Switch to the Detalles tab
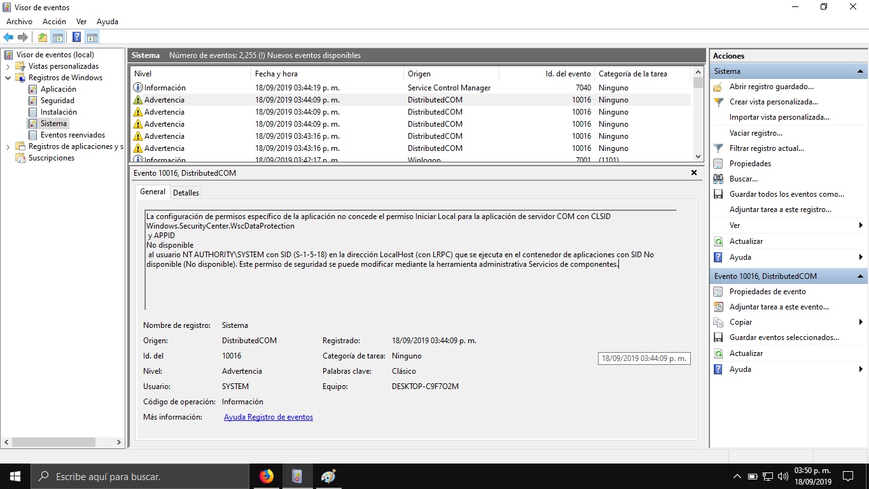The height and width of the screenshot is (489, 869). [186, 192]
